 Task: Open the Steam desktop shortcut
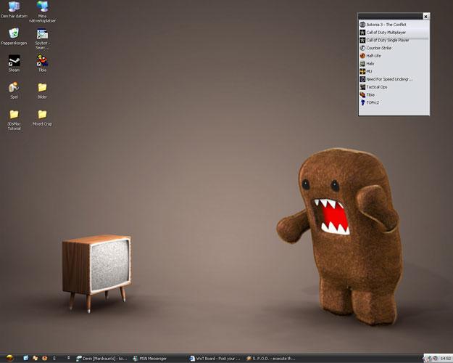tap(14, 62)
